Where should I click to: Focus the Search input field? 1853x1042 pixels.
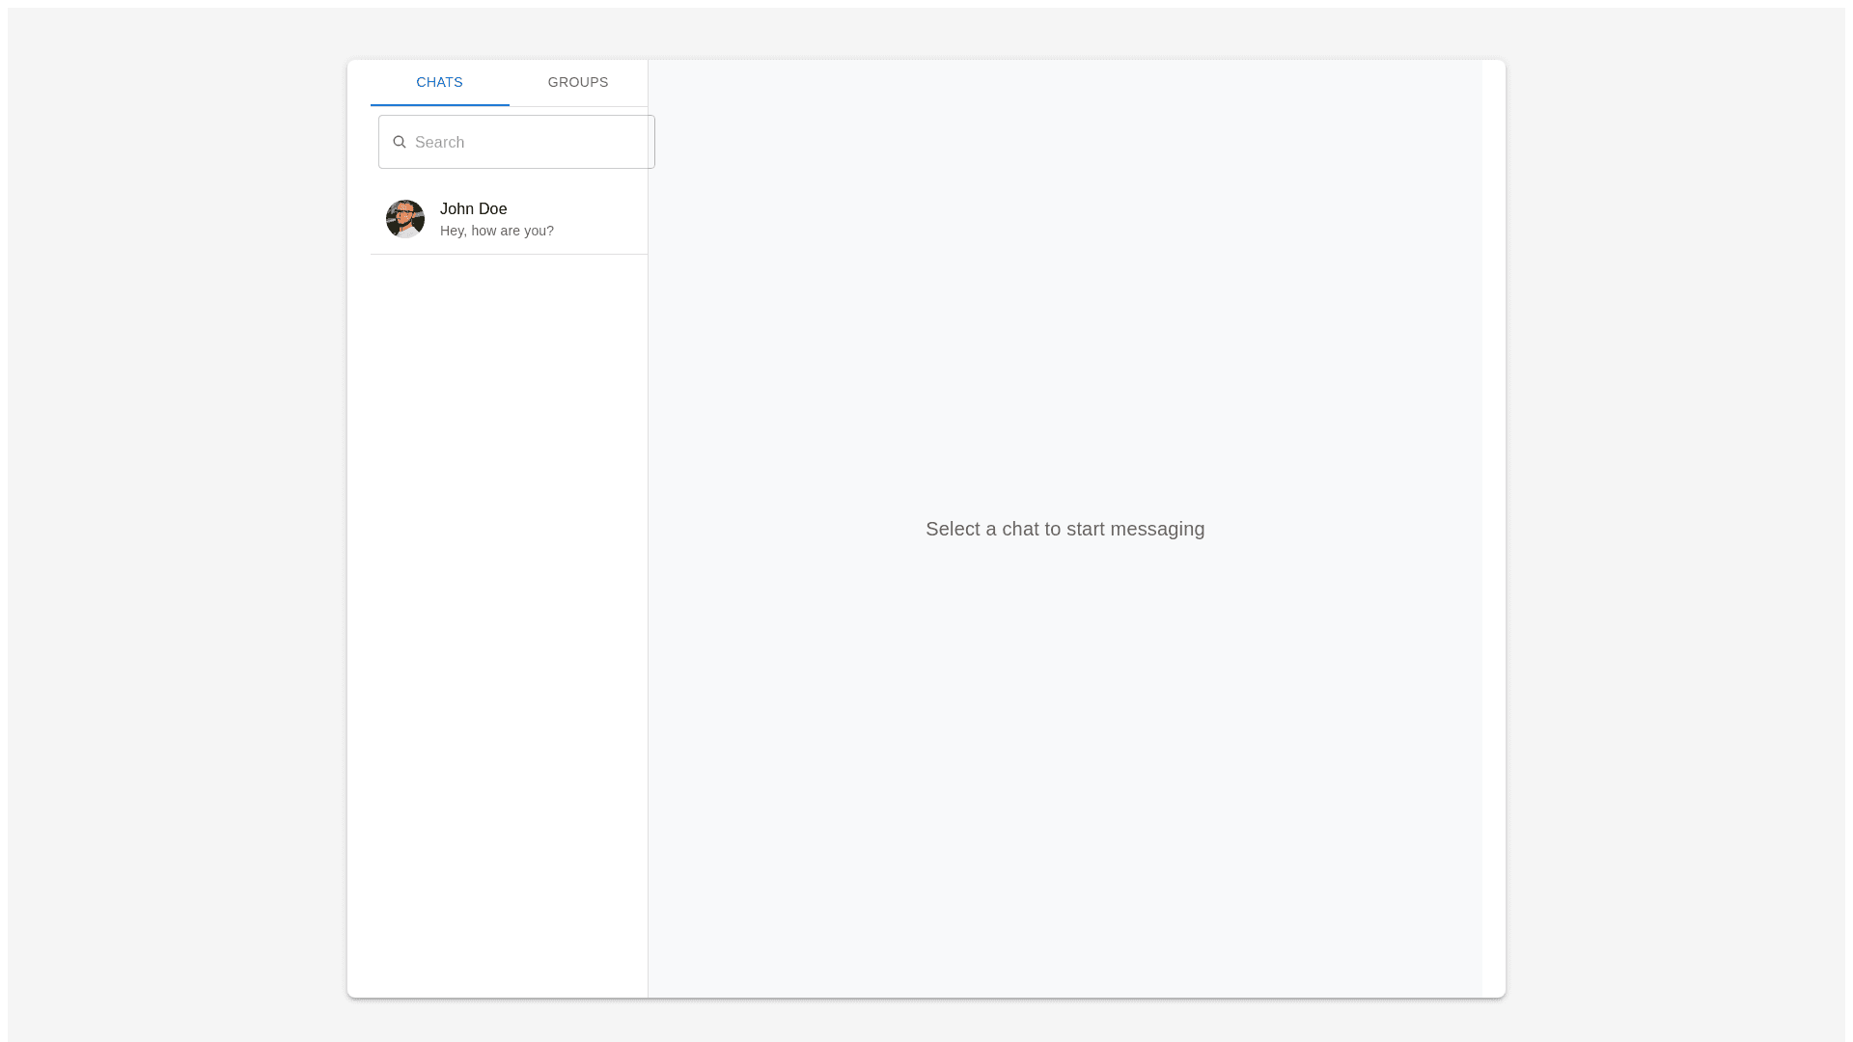[526, 142]
